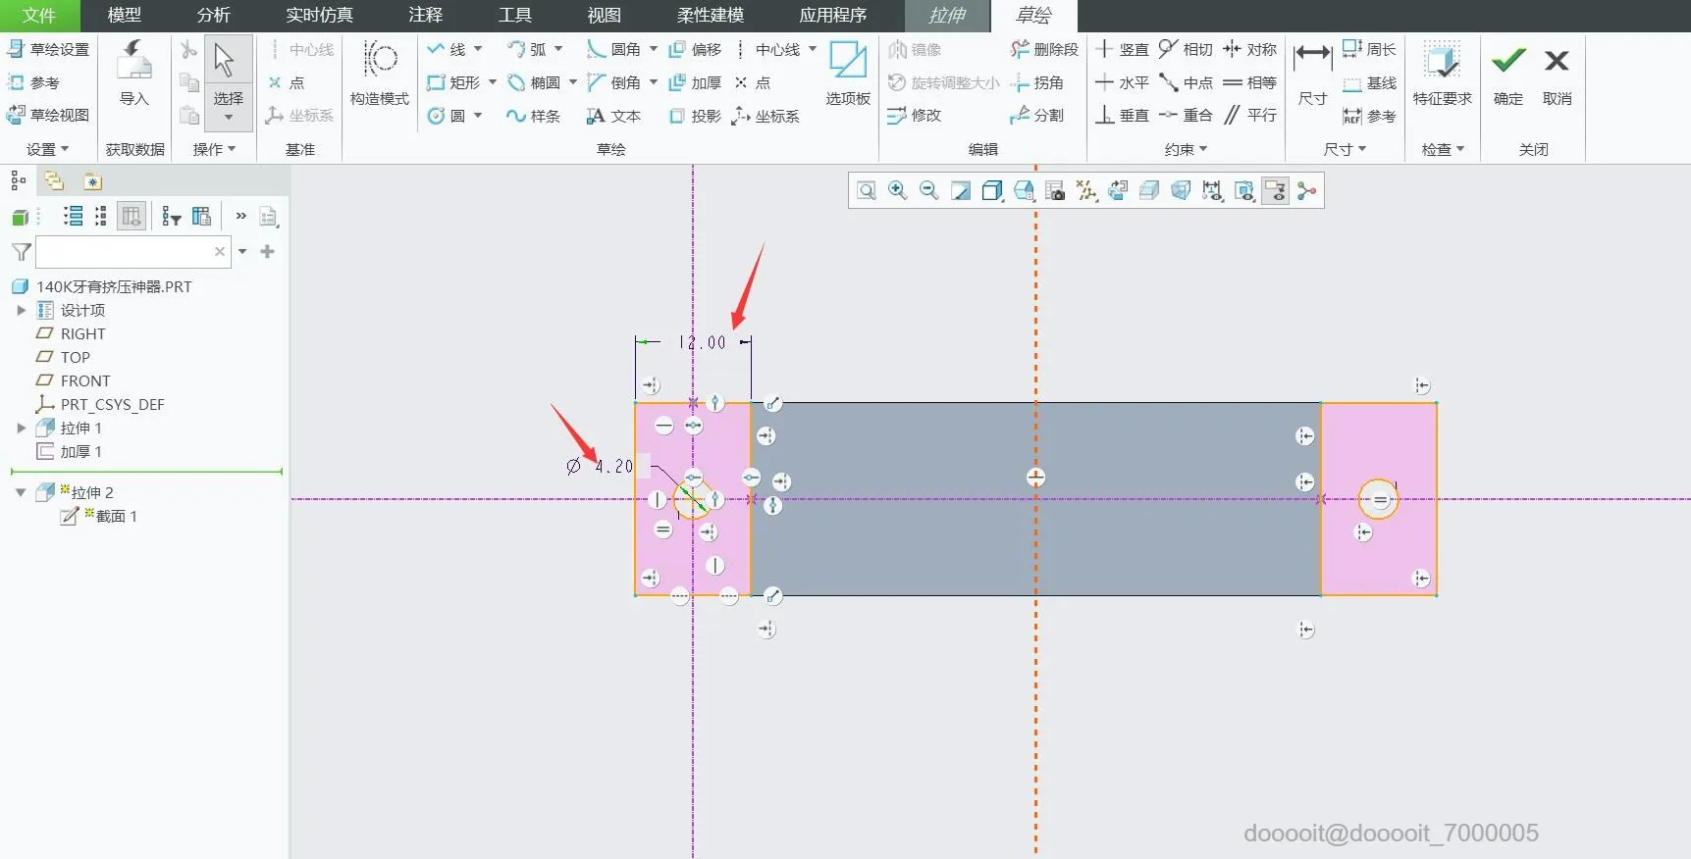Open the Line (线) type dropdown arrow
The image size is (1691, 859).
pyautogui.click(x=478, y=49)
